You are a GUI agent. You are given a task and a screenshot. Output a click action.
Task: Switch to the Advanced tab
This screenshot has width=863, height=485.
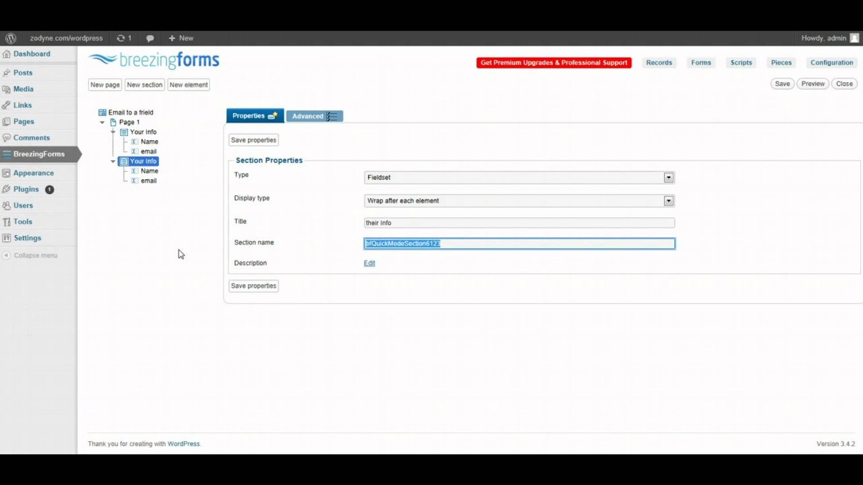click(314, 117)
